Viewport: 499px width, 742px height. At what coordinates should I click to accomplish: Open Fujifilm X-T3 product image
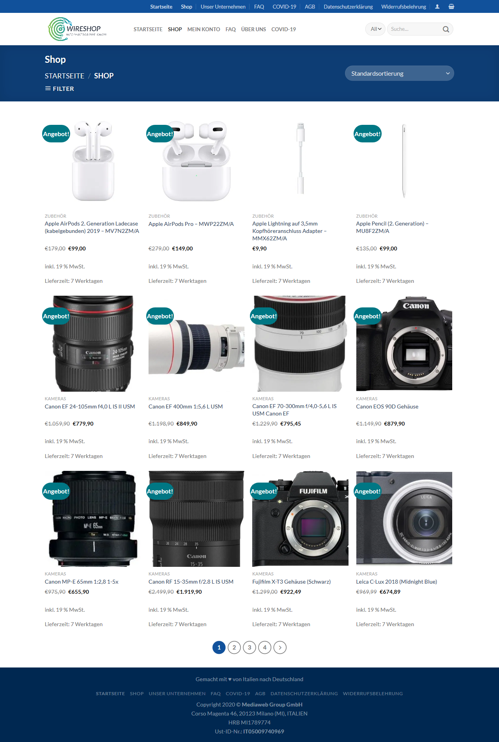click(300, 518)
